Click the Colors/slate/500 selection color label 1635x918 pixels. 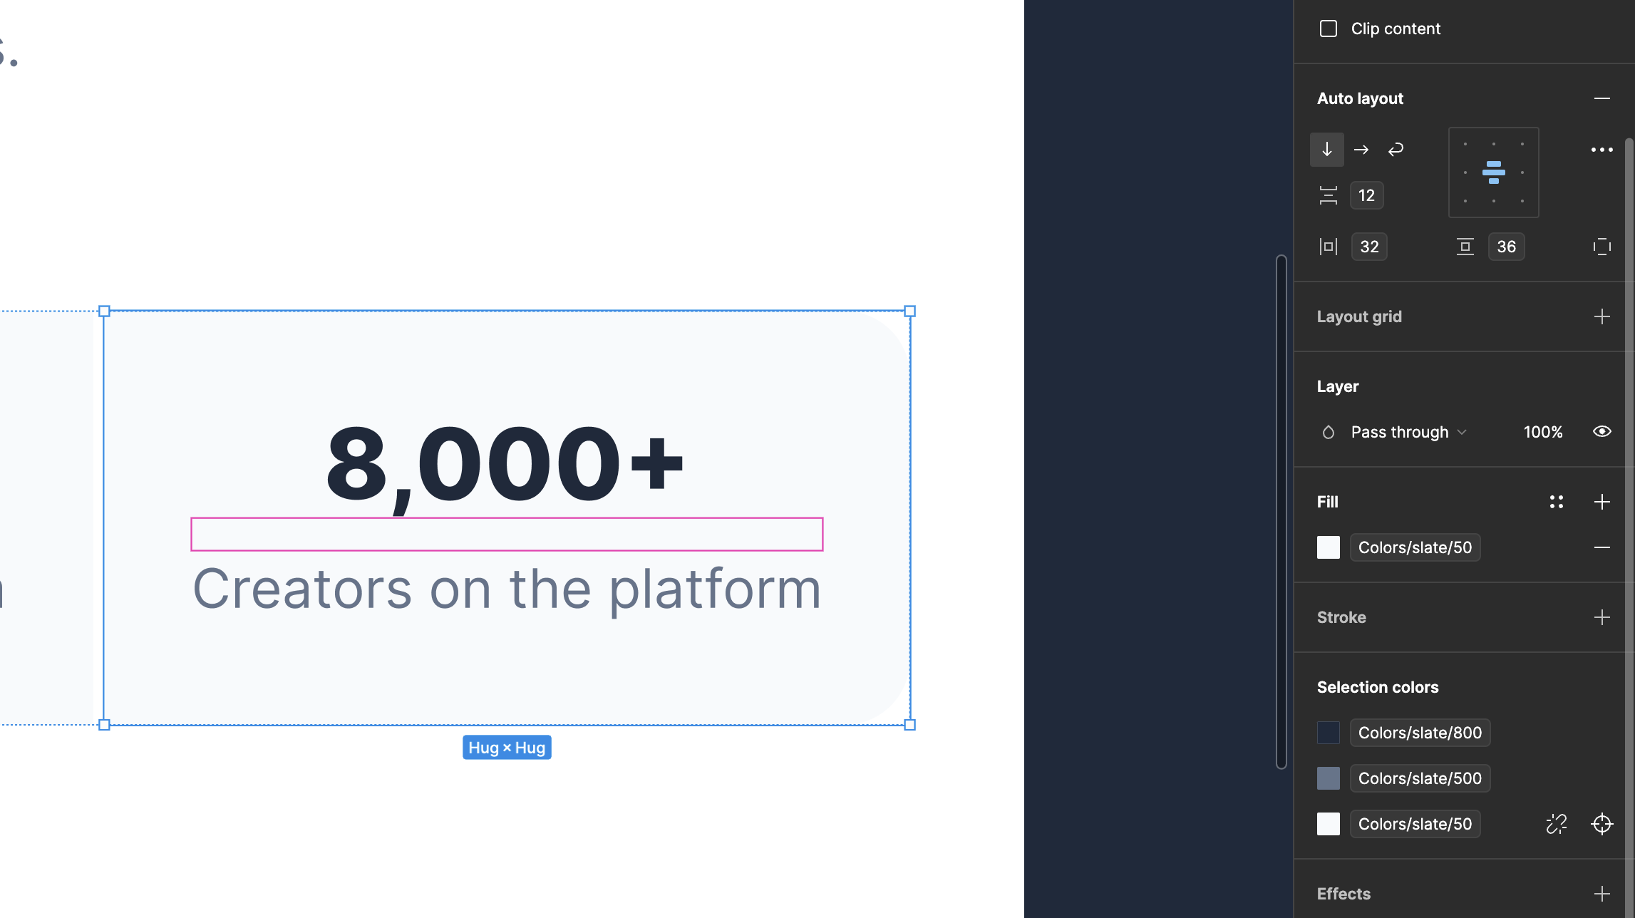(x=1419, y=778)
